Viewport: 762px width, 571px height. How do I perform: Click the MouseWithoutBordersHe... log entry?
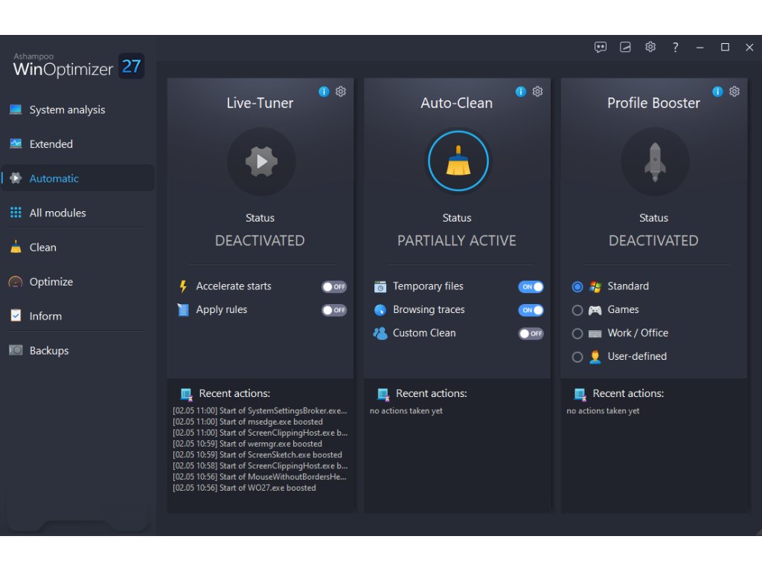pos(260,477)
